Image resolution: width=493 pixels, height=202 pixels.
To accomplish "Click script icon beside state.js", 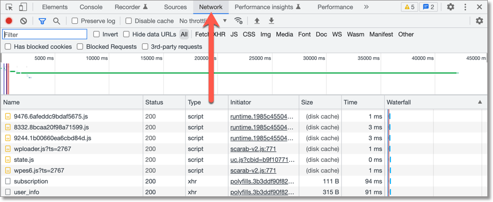I will coord(8,160).
